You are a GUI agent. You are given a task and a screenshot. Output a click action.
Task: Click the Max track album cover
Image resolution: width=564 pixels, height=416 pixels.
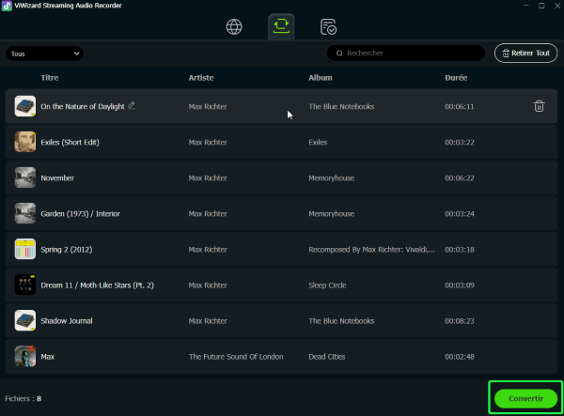(25, 356)
